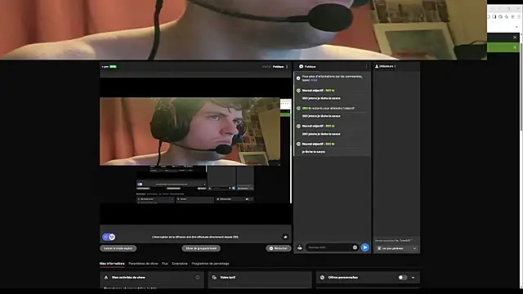Toggle the purple broadcast switch under the video
This screenshot has width=523, height=294.
109,237
